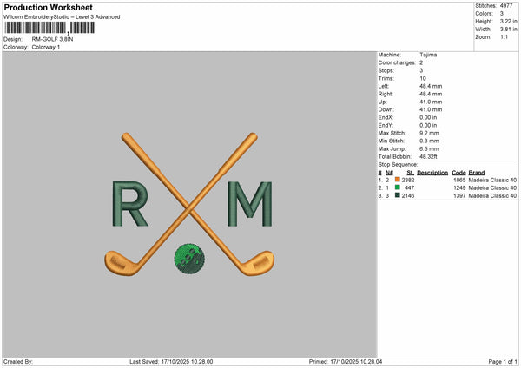The image size is (521, 368).
Task: Click the Stops value 3
Action: tap(421, 71)
